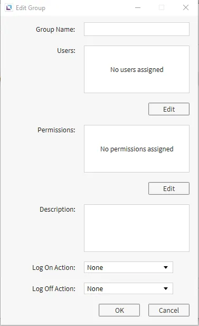Expand the Log On Action arrow
The image size is (199, 326).
click(166, 267)
